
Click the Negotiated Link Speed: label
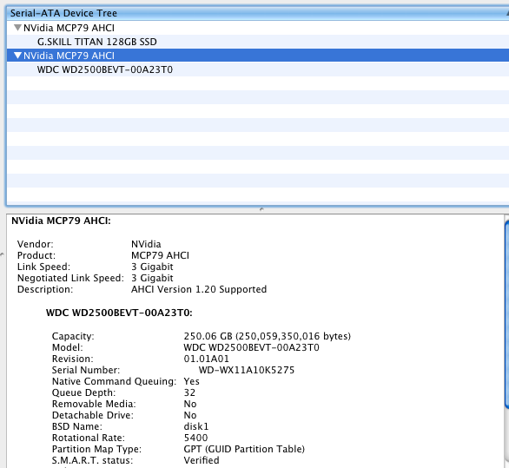tap(70, 278)
